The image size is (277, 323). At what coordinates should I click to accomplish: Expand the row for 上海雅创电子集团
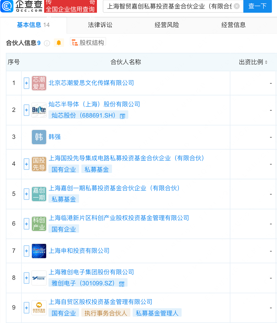point(27,278)
